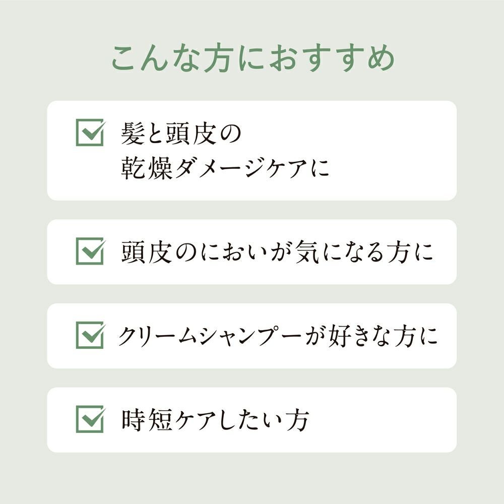This screenshot has height=504, width=504.
Task: Click the label 頭皮のにおいが気になる方に
Action: pyautogui.click(x=277, y=252)
